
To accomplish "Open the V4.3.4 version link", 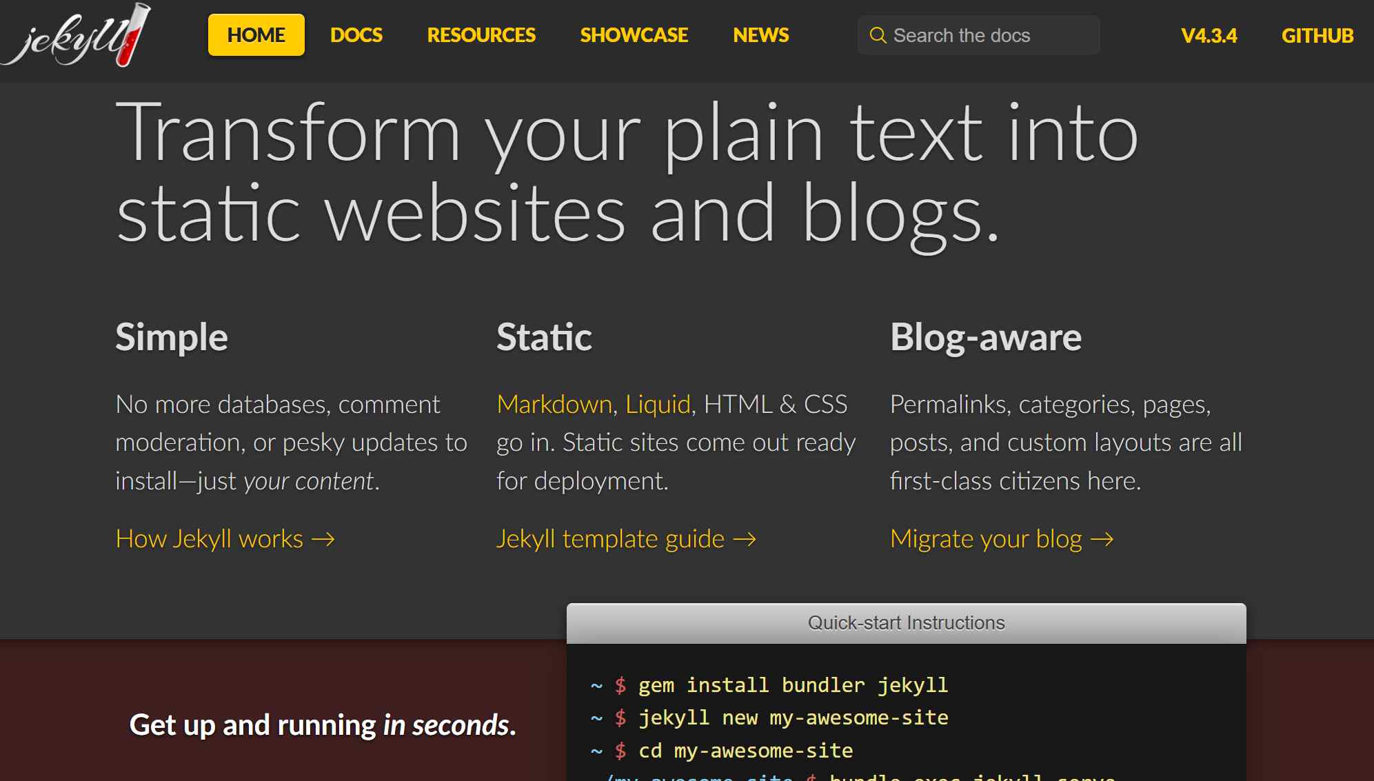I will (1209, 36).
